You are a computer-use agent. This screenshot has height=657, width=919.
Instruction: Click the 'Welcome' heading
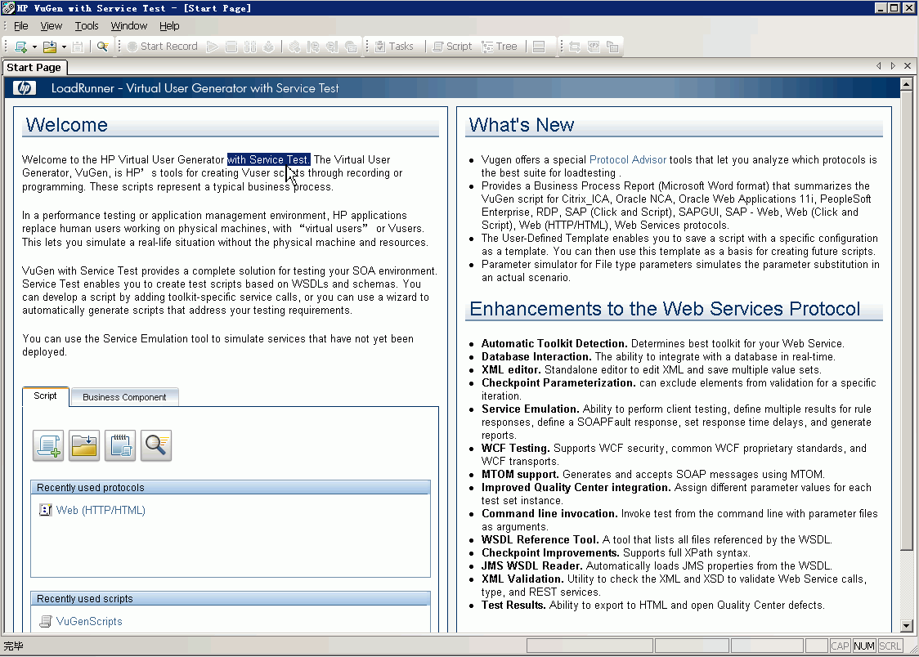coord(67,125)
